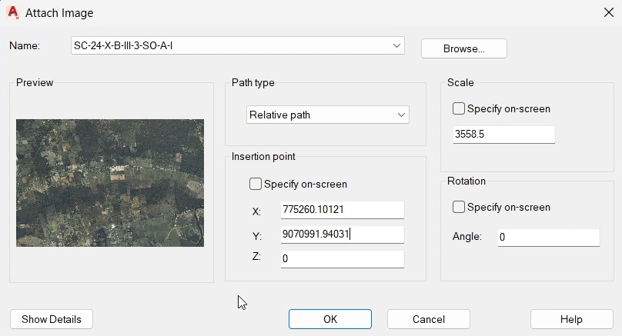Click the Y coordinate input field
Viewport: 622px width, 336px height.
[342, 235]
